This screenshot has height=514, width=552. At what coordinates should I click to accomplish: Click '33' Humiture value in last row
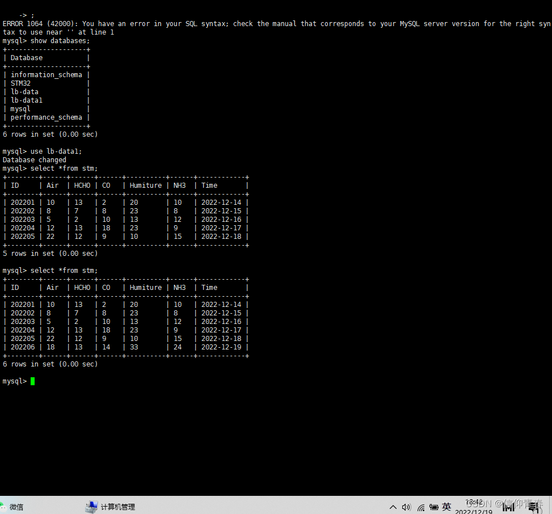coord(134,347)
